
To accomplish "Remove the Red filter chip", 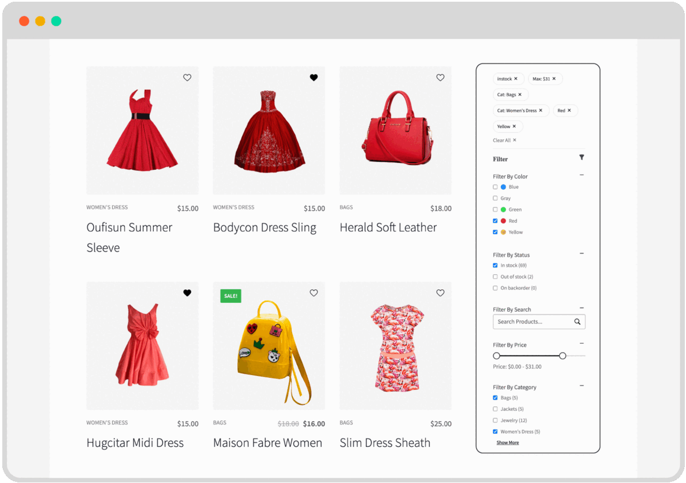I will (569, 111).
